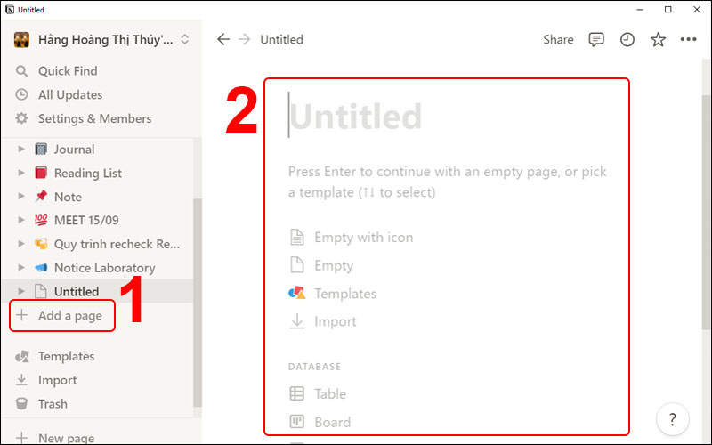Go back with the left arrow
The width and height of the screenshot is (712, 445).
[223, 39]
